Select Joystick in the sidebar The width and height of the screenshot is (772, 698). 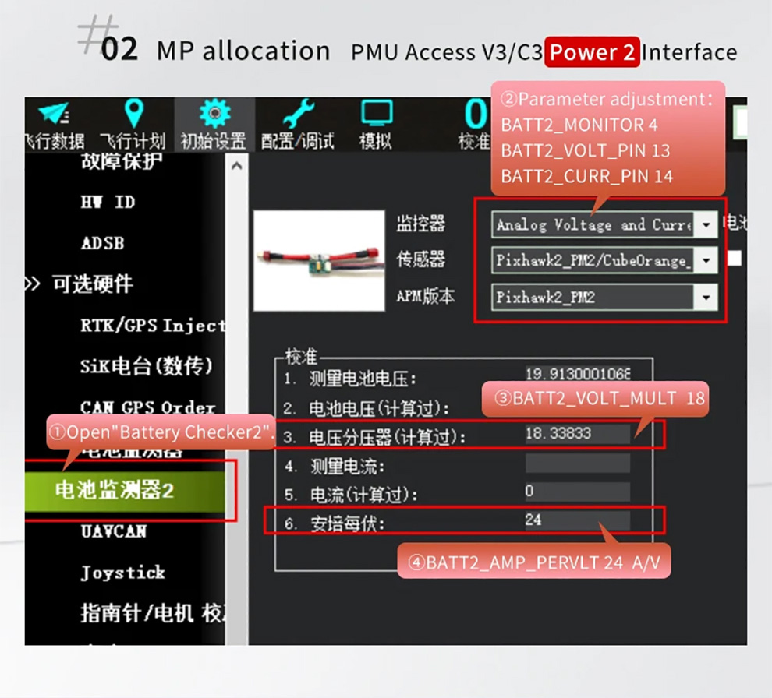click(x=122, y=573)
